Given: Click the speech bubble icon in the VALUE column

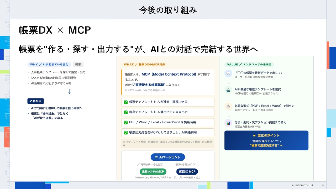Looking at the screenshot, I should pos(228,73).
